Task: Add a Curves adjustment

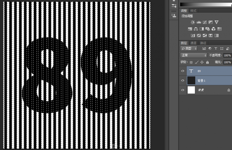Action: click(x=205, y=22)
